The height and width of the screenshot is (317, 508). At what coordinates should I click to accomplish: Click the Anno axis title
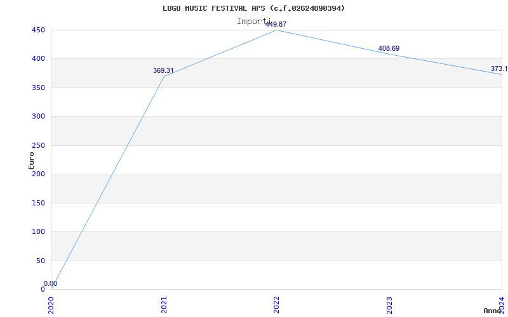[493, 311]
